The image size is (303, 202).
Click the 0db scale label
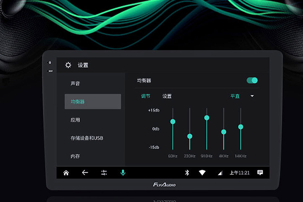(156, 129)
